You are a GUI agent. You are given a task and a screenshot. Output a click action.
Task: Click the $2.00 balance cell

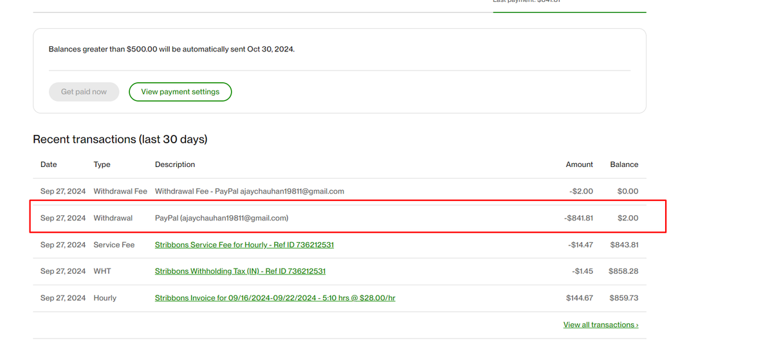[x=628, y=218]
